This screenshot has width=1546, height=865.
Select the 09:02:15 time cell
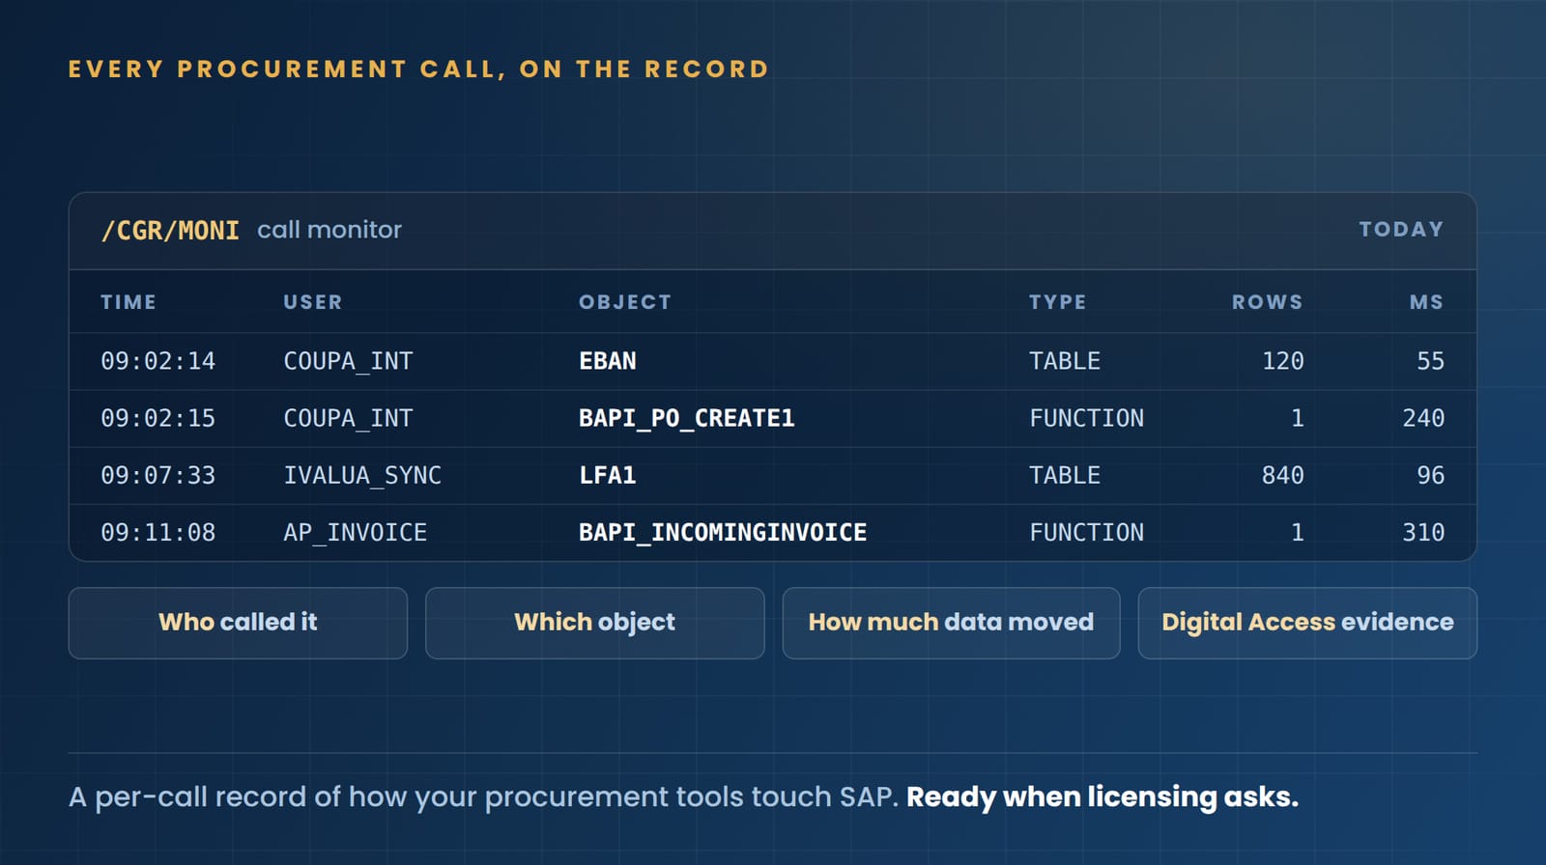point(158,418)
